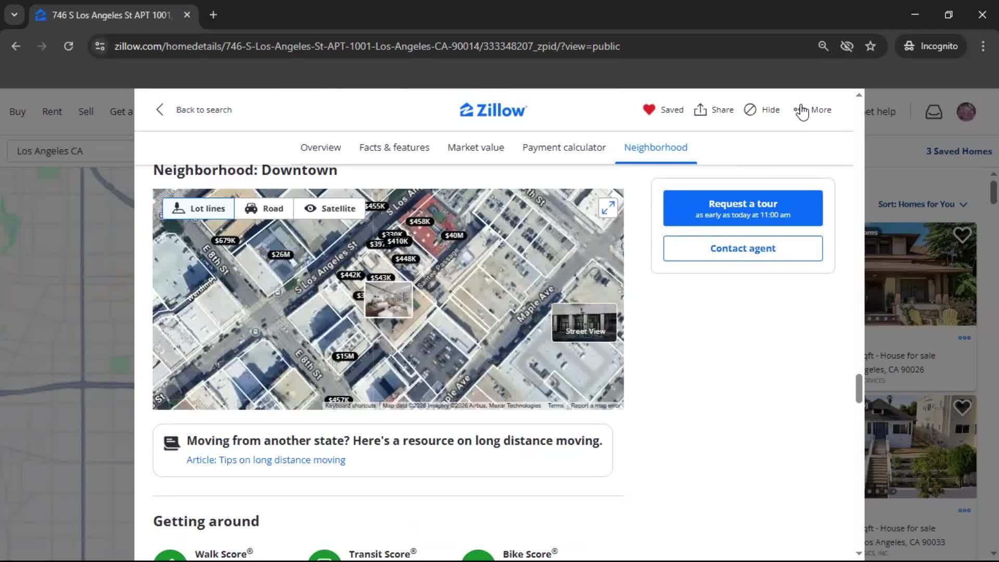
Task: Unsave the home via Saved heart toggle
Action: (662, 110)
